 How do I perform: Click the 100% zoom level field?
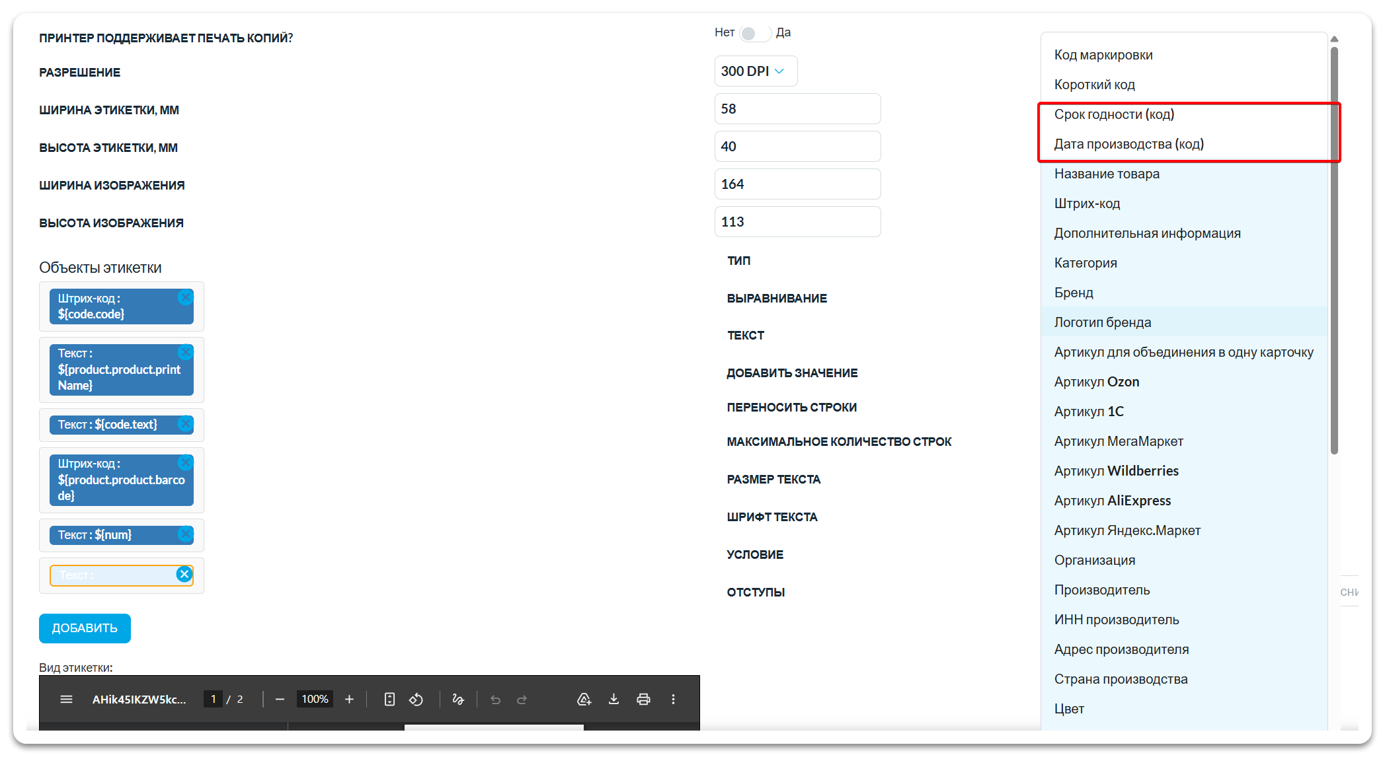click(315, 699)
